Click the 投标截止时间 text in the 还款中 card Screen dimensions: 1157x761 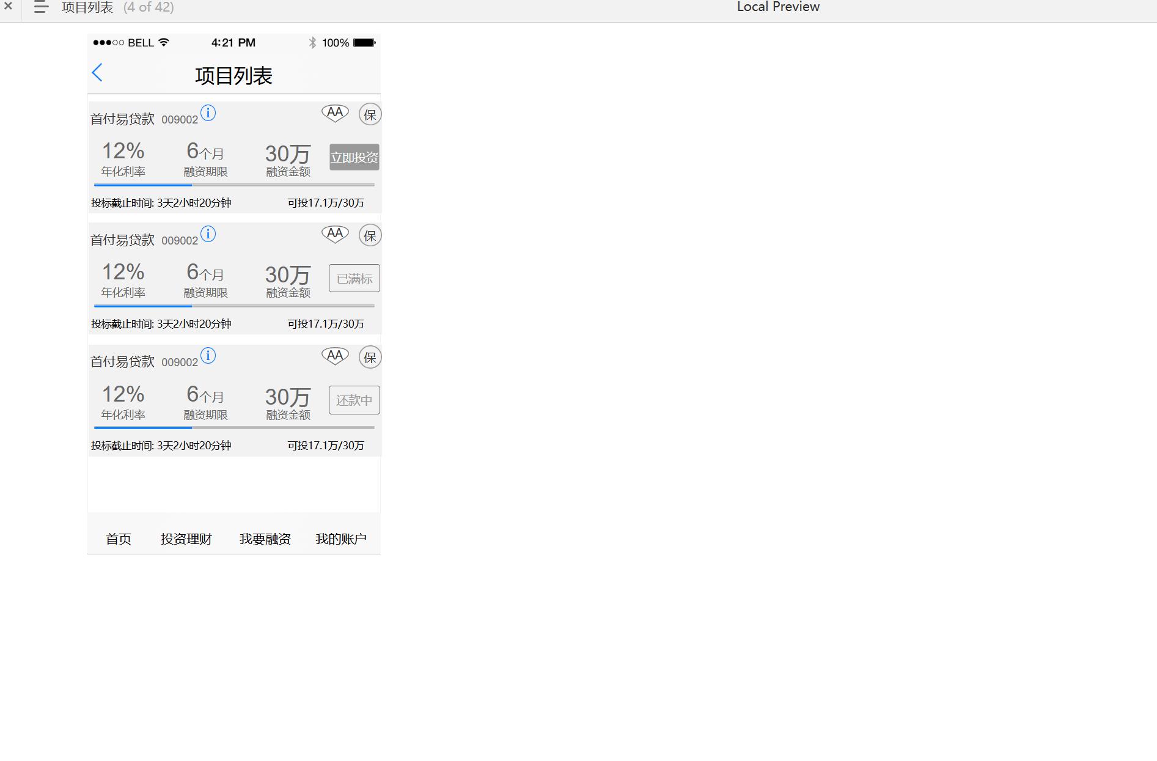(161, 446)
